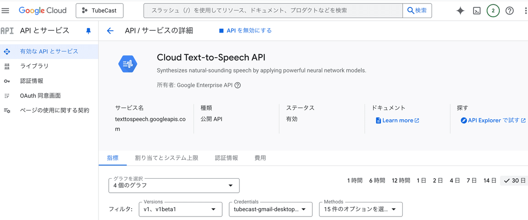This screenshot has height=220, width=528.
Task: Click the texttospeech.googleapis.com service name
Action: click(x=150, y=124)
